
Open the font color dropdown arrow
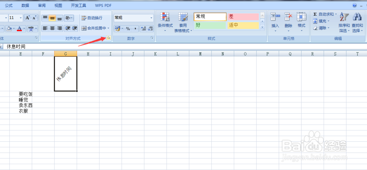click(x=24, y=29)
